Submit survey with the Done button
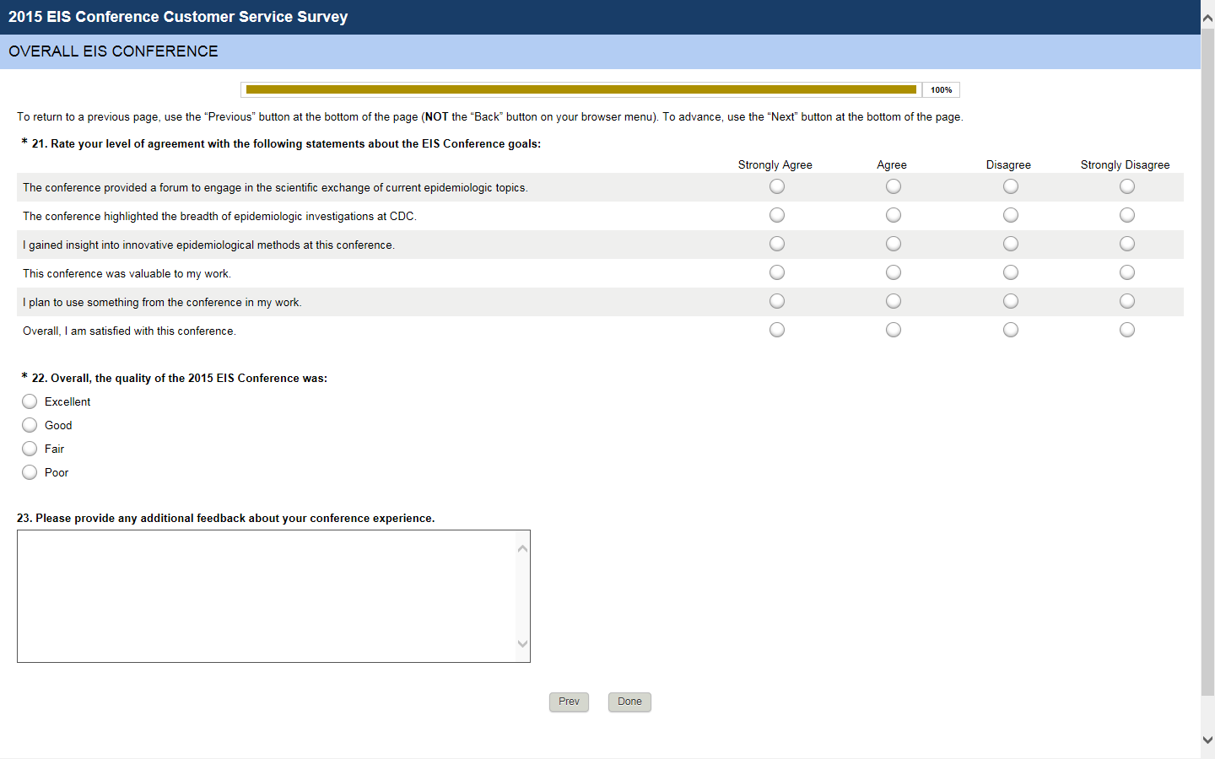The image size is (1215, 759). (x=629, y=702)
